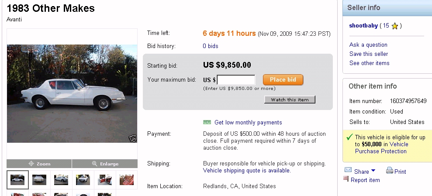Click Ask a question link
Screen dimensions: 432x196
click(368, 45)
